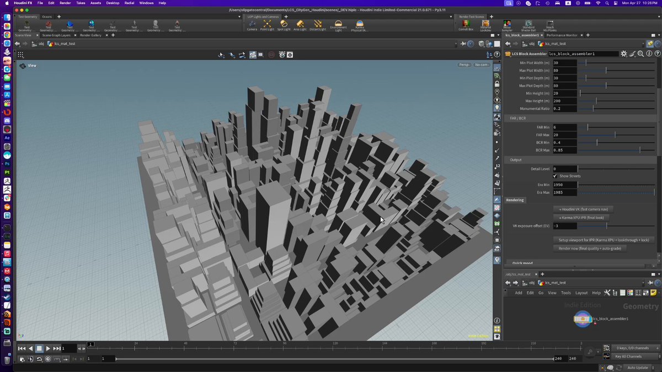Screen dimensions: 662x372
Task: Open the network editor tools wrench icon
Action: pos(607,293)
